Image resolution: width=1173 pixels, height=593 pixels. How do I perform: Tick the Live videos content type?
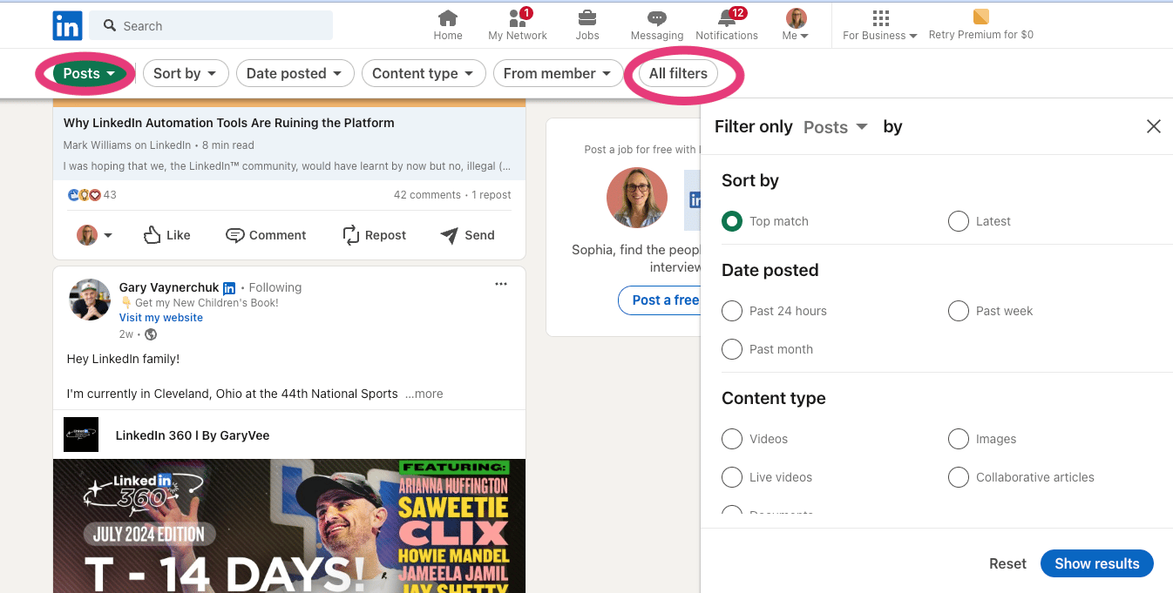click(732, 477)
